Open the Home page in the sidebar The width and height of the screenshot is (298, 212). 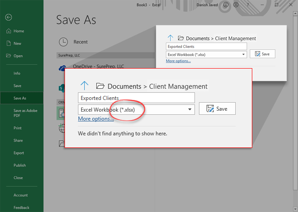tap(15, 31)
